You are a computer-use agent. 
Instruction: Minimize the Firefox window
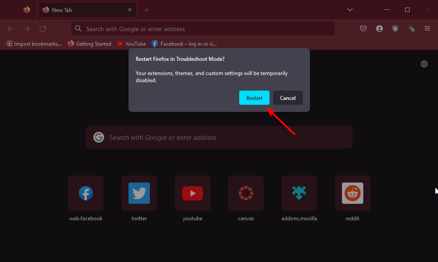[x=387, y=10]
